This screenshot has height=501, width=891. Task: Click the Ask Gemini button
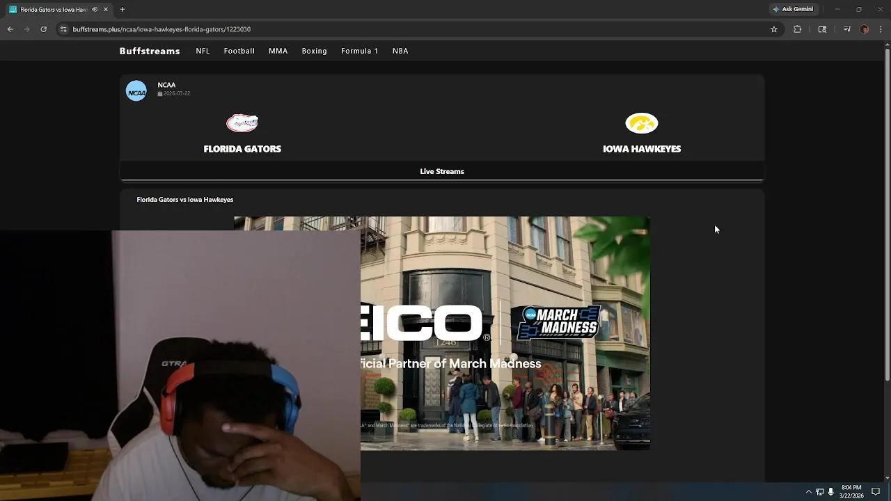[793, 9]
